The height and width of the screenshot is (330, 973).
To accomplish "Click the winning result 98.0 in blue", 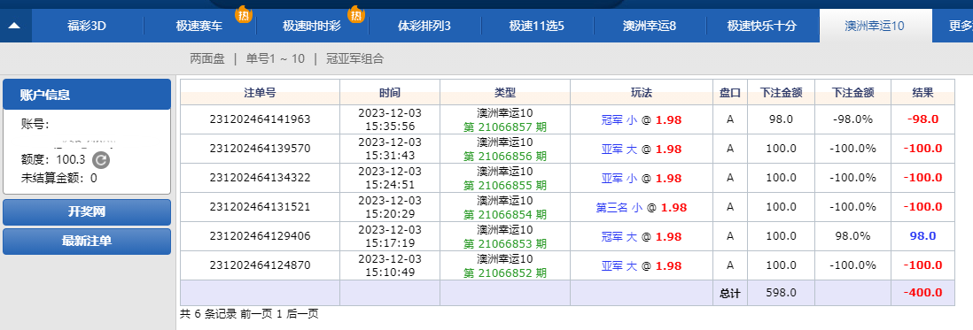I will pos(922,236).
